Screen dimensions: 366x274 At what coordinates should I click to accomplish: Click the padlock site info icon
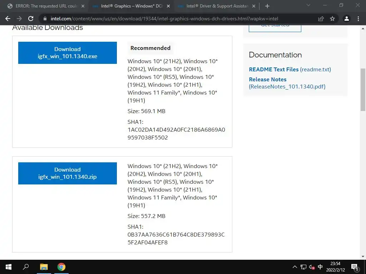[45, 19]
